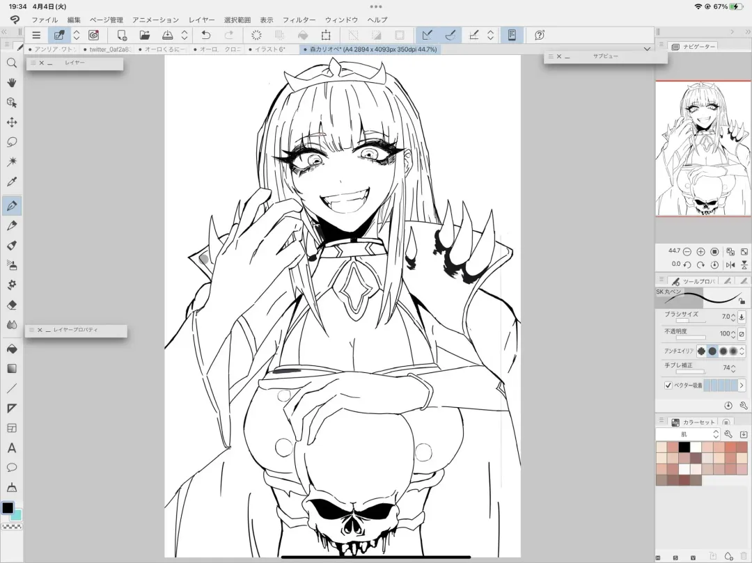Select the Eraser tool
Viewport: 752px width, 563px height.
click(12, 305)
